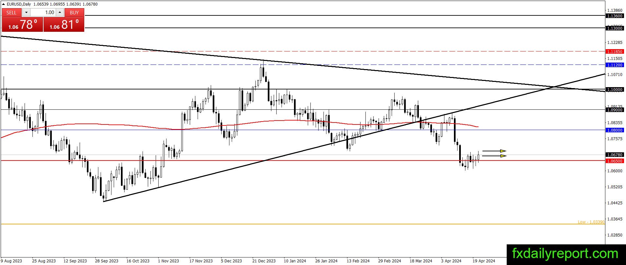This screenshot has width=626, height=265.
Task: Focus the 1.00 lot volume field
Action: click(43, 12)
